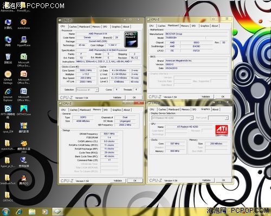Open SPD tab in Memory window
271x216 pixels.
point(106,110)
